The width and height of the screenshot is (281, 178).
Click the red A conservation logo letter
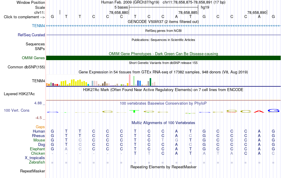click(259, 112)
